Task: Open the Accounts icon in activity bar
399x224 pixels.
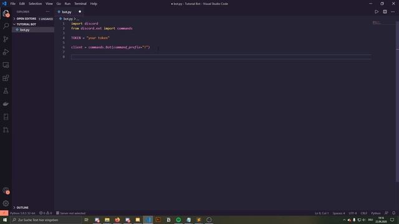Action: click(6, 191)
